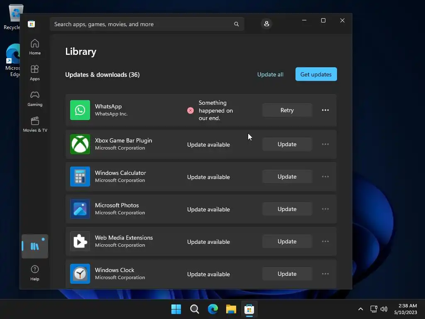Click the Microsoft Photos app icon
This screenshot has width=425, height=319.
(x=80, y=209)
